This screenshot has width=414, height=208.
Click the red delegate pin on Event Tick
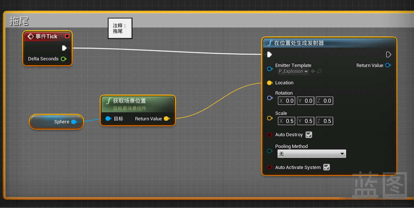[67, 36]
